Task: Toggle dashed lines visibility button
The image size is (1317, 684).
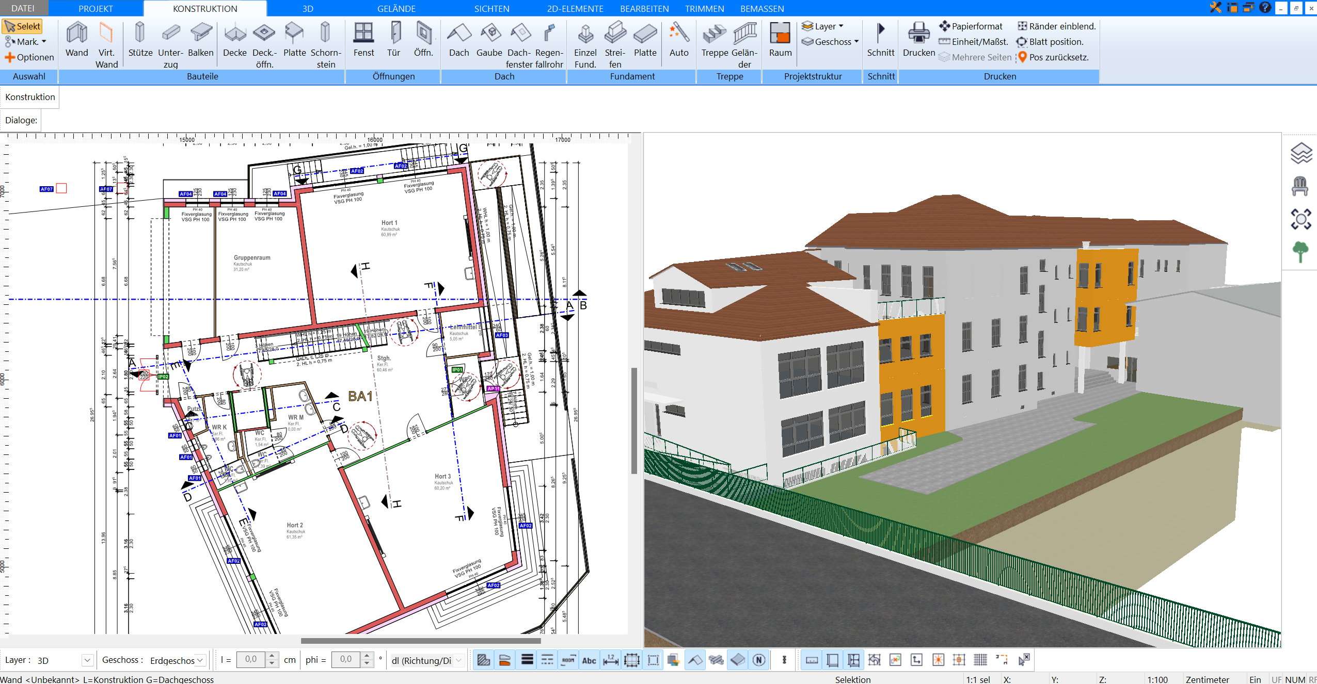Action: tap(547, 660)
